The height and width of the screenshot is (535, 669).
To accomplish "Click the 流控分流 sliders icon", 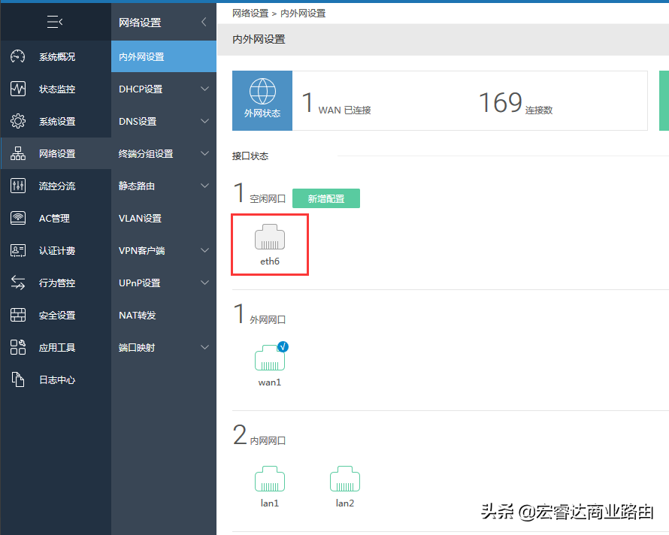I will (18, 186).
